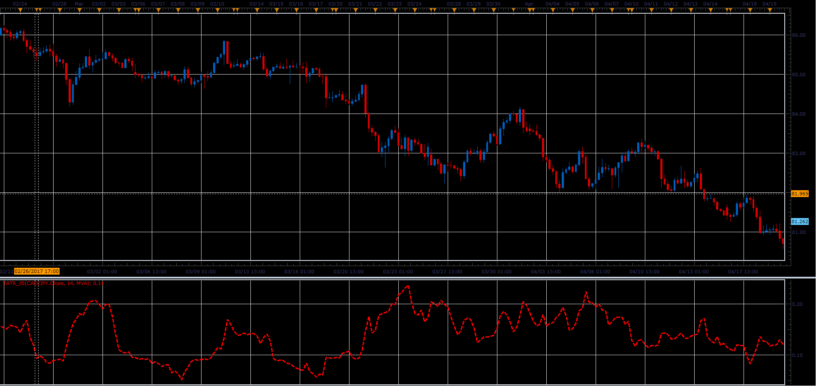Click the 04/06 01:00 time axis label
This screenshot has height=386, width=816.
(595, 272)
